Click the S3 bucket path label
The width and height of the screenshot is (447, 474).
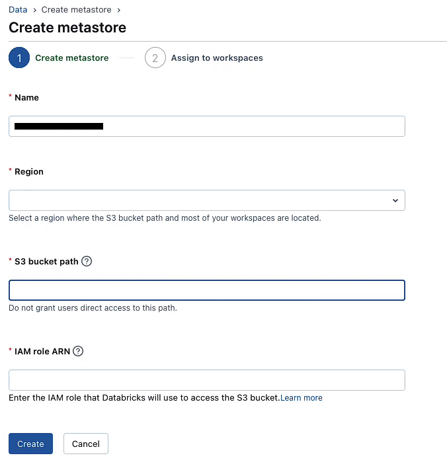coord(46,261)
